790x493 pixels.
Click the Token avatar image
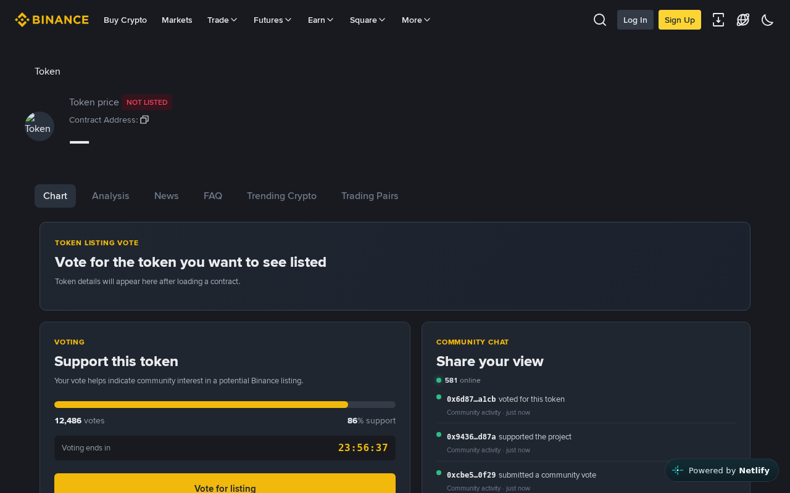pyautogui.click(x=39, y=126)
